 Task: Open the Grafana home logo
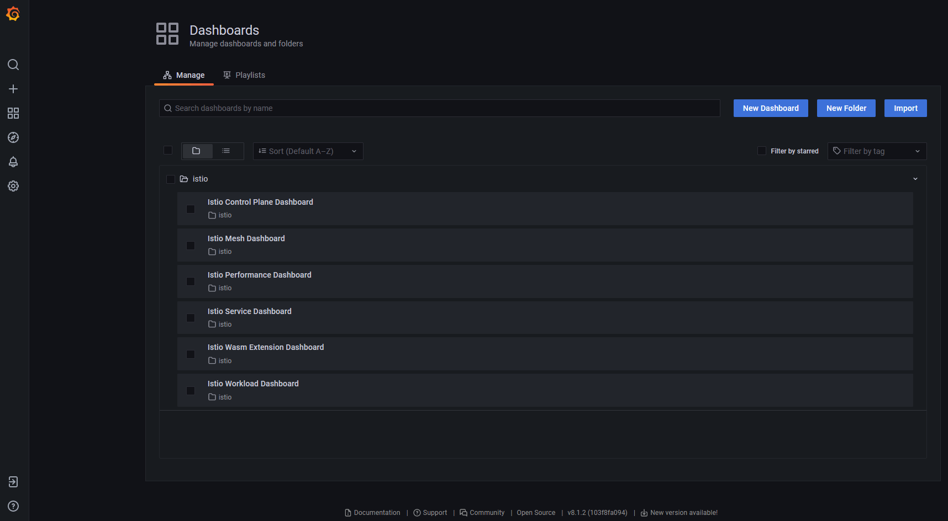click(13, 14)
